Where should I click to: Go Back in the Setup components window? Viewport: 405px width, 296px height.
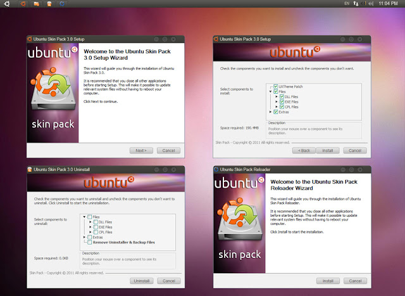coord(304,151)
